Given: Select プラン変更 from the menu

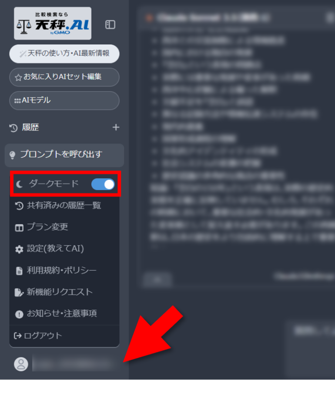Looking at the screenshot, I should click(x=64, y=227).
